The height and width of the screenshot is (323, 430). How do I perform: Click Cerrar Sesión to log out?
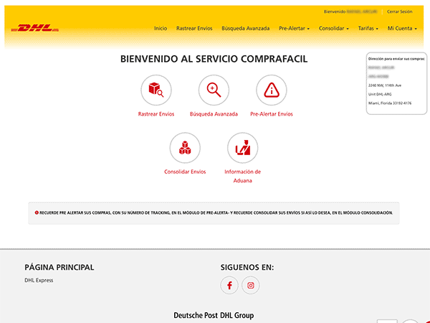point(400,11)
